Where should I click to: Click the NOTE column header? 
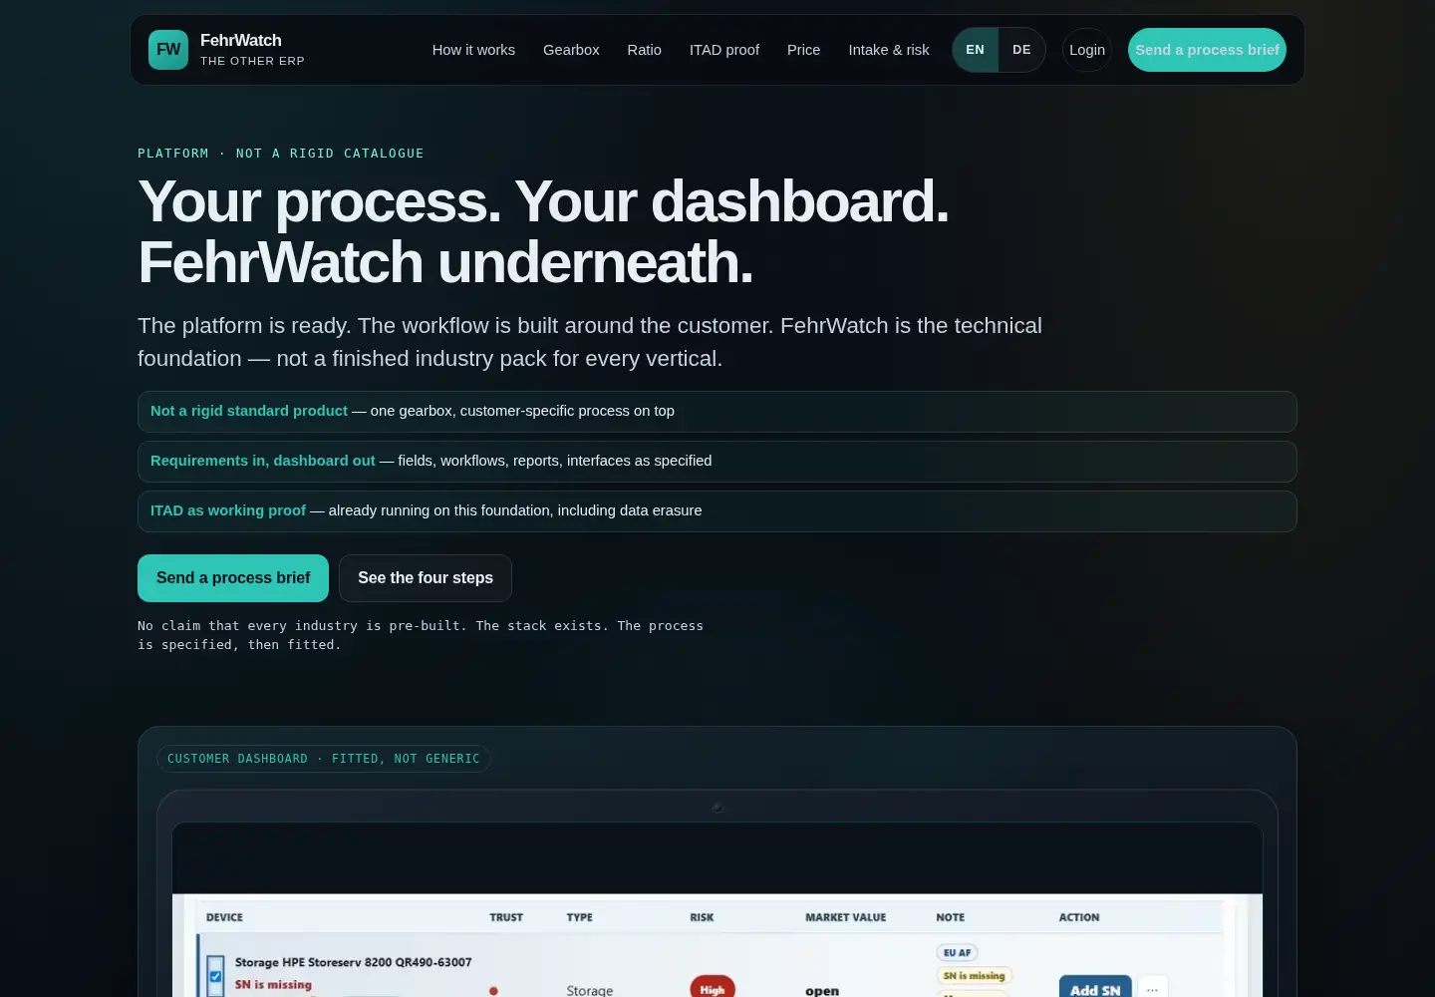point(950,917)
